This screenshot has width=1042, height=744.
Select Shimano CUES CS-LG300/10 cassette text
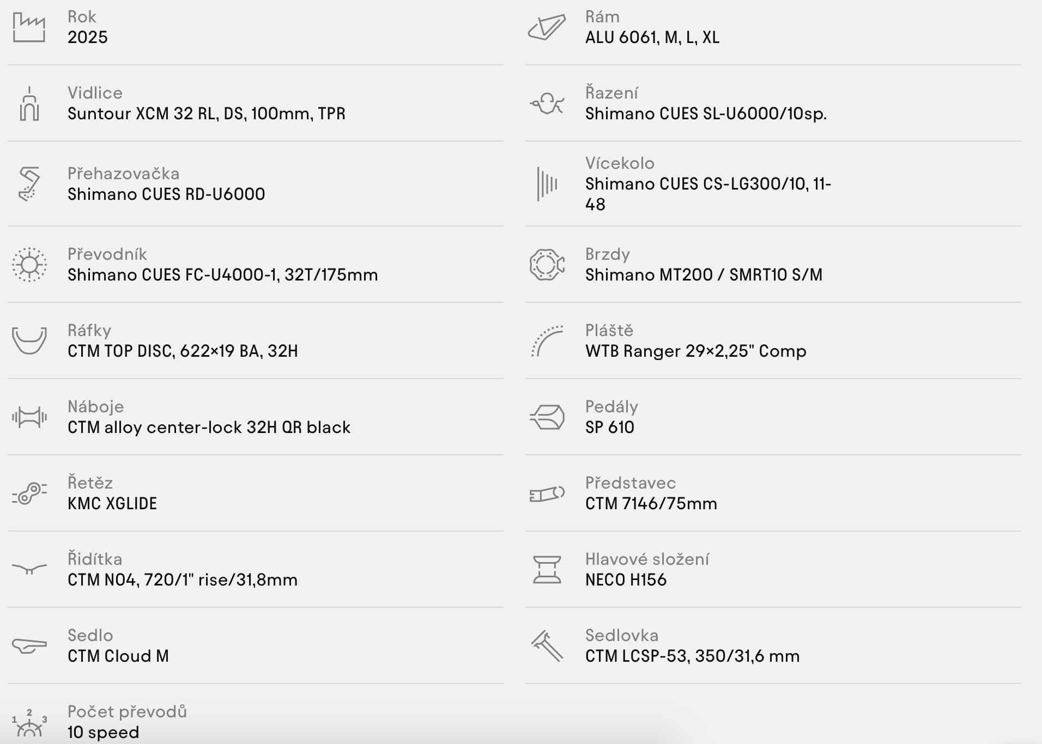click(708, 194)
